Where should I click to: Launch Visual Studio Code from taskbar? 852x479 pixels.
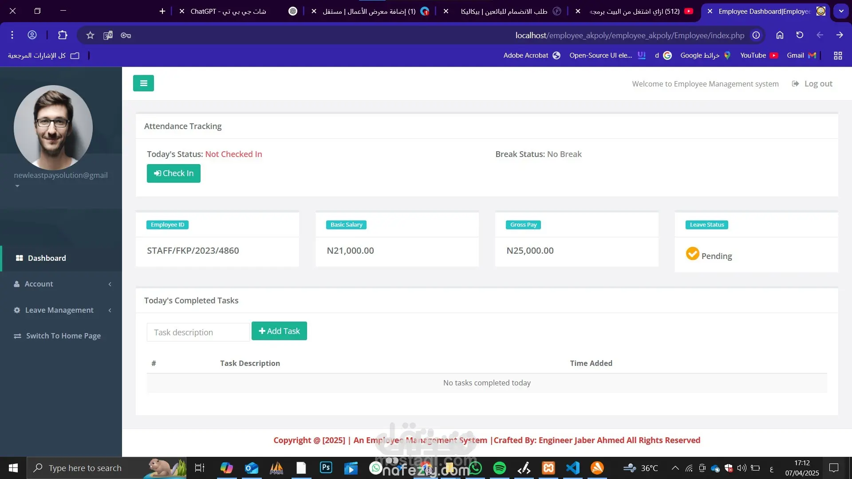pos(573,468)
